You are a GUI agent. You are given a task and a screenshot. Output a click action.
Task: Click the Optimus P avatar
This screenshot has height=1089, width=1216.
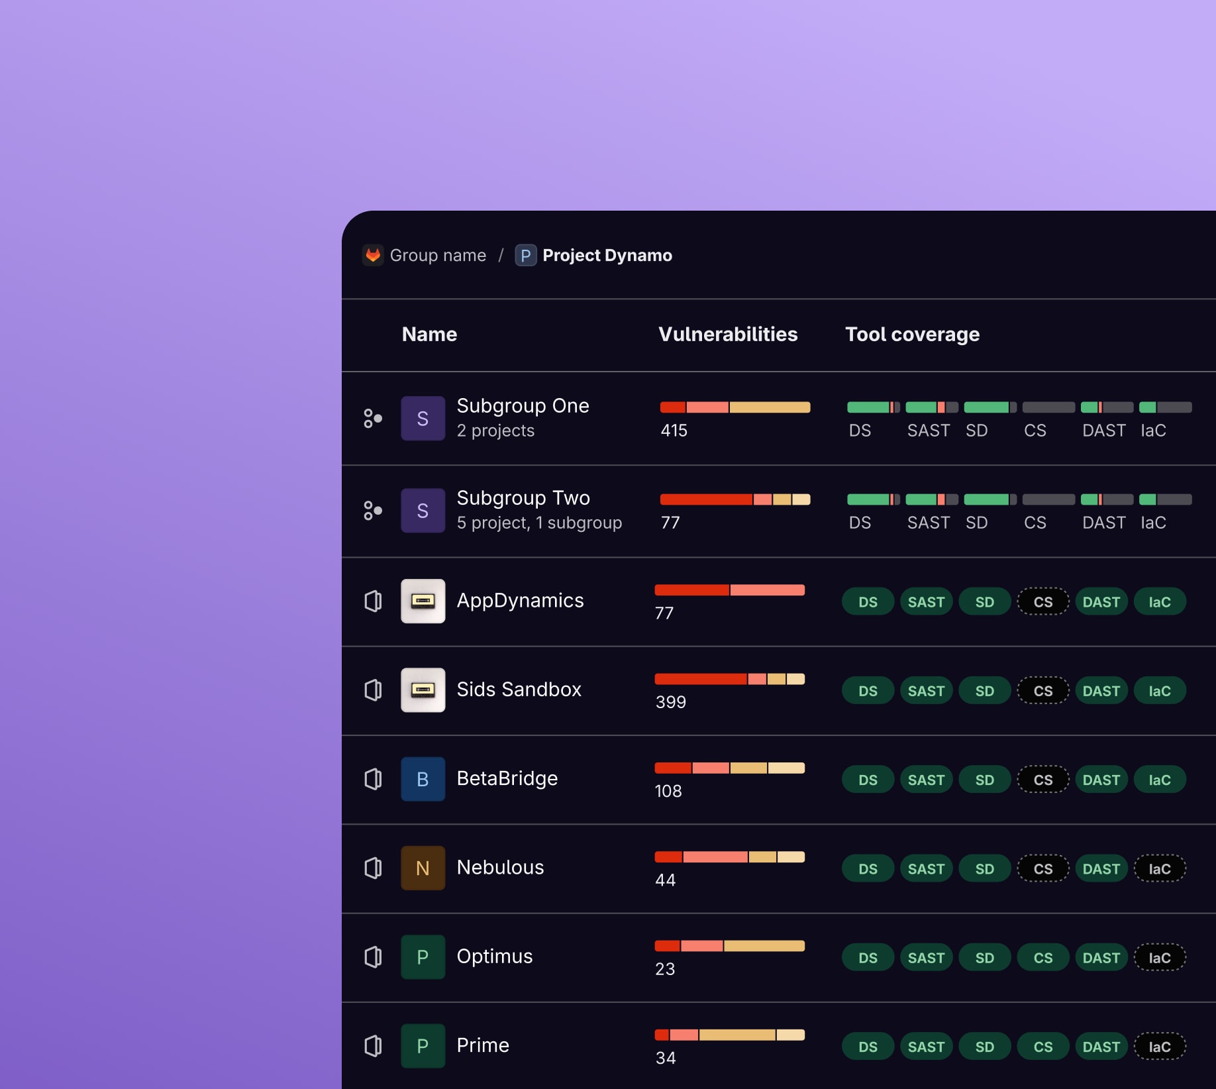coord(423,957)
